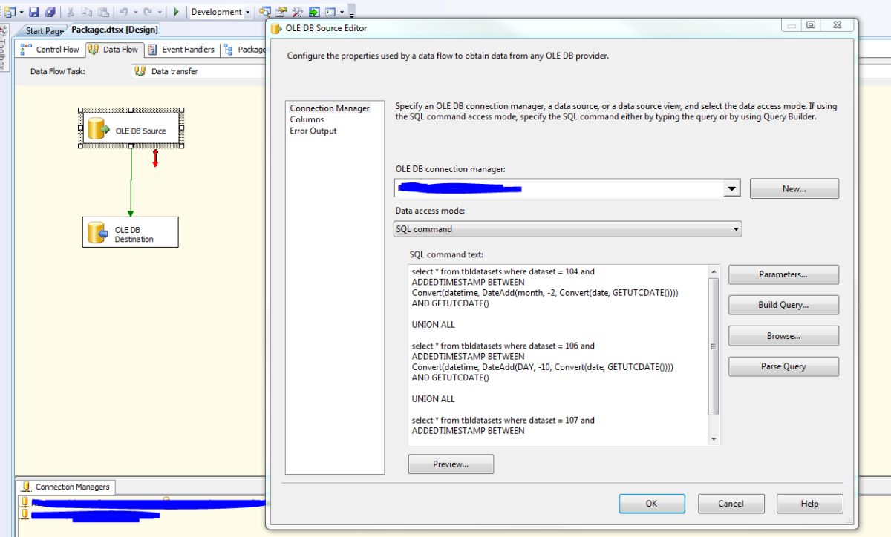This screenshot has width=891, height=537.
Task: Select the OLE DB Destination component
Action: 131,232
